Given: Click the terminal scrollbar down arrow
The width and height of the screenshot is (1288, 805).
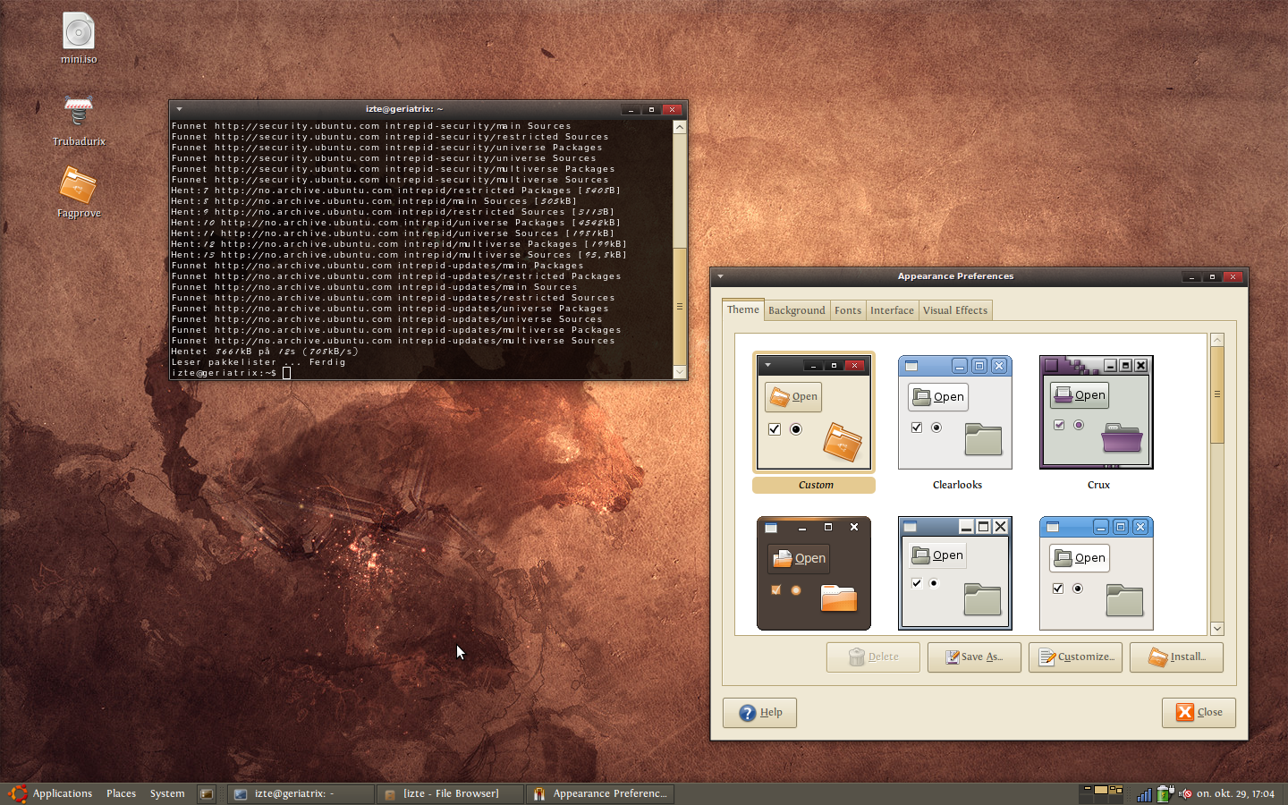Looking at the screenshot, I should point(680,371).
